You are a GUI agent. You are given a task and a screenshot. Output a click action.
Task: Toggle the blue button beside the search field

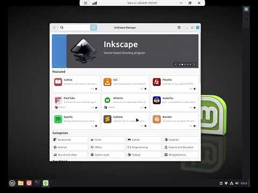(x=94, y=27)
